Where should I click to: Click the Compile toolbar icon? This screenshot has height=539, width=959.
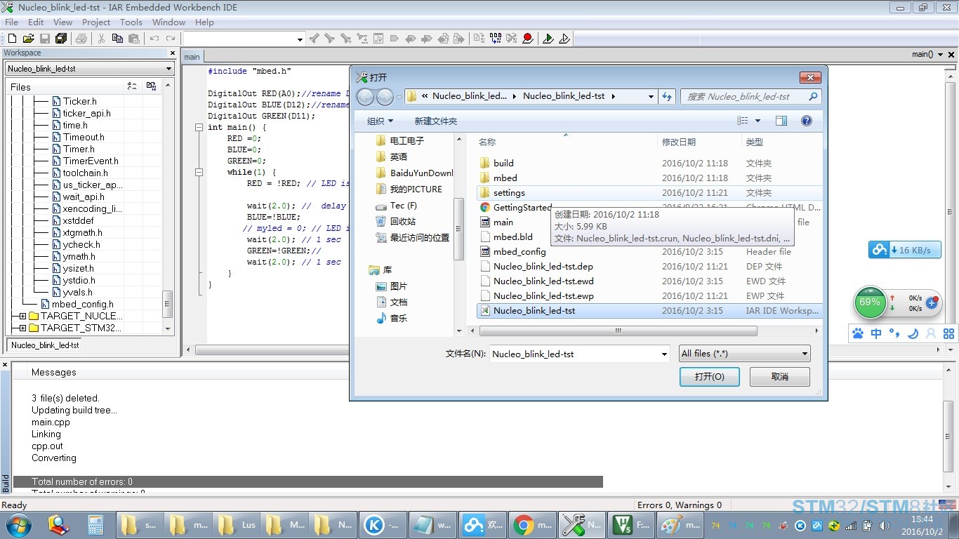click(x=479, y=39)
